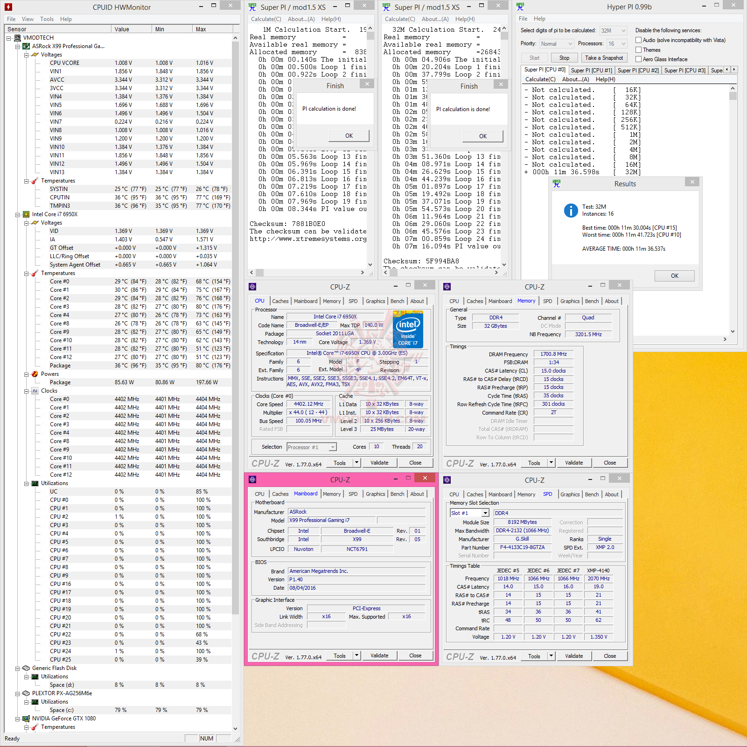Viewport: 747px width, 747px height.
Task: Click the HWMonitor lightning app icon
Action: click(8, 7)
